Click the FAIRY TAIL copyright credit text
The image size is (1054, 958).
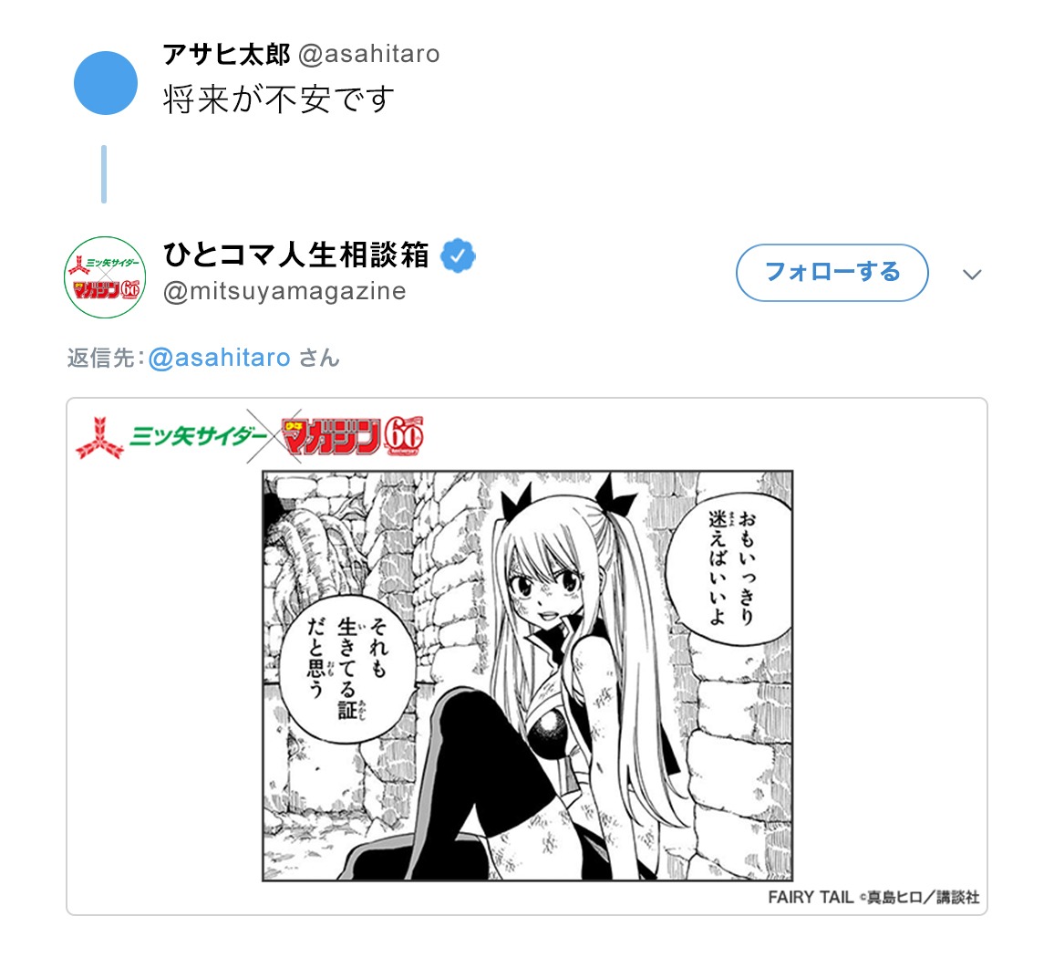(873, 897)
